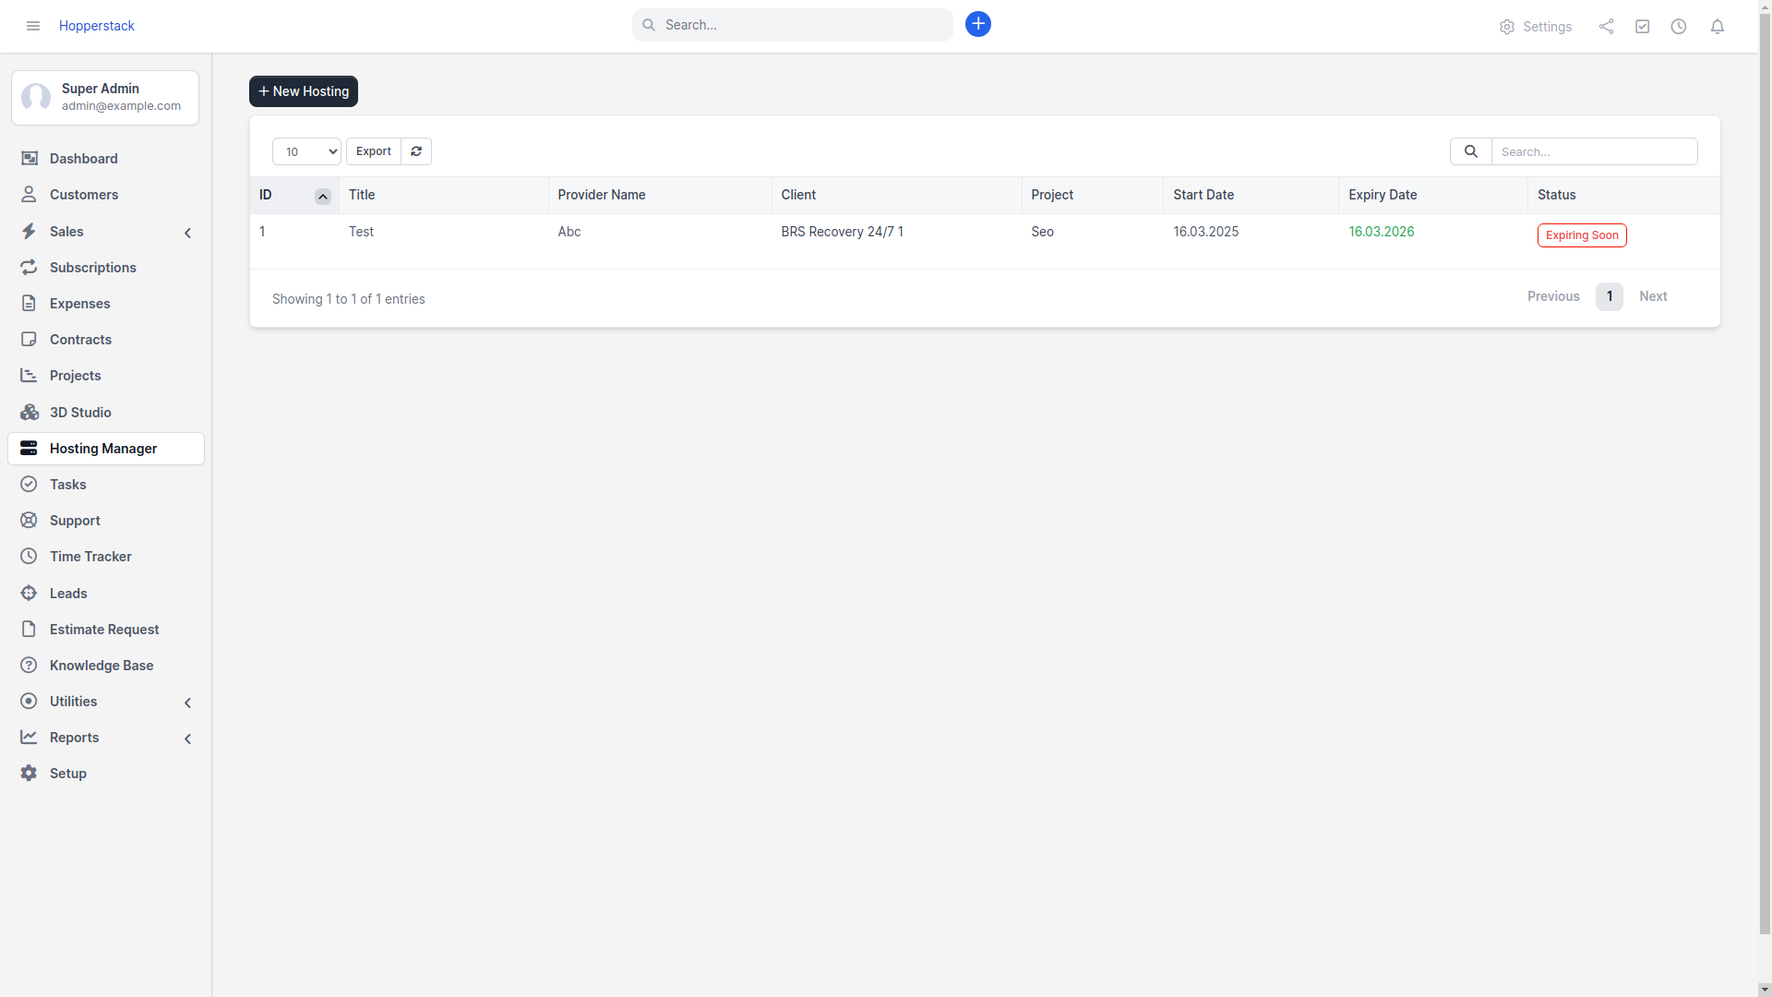Open 3D Studio from sidebar

[x=80, y=413]
